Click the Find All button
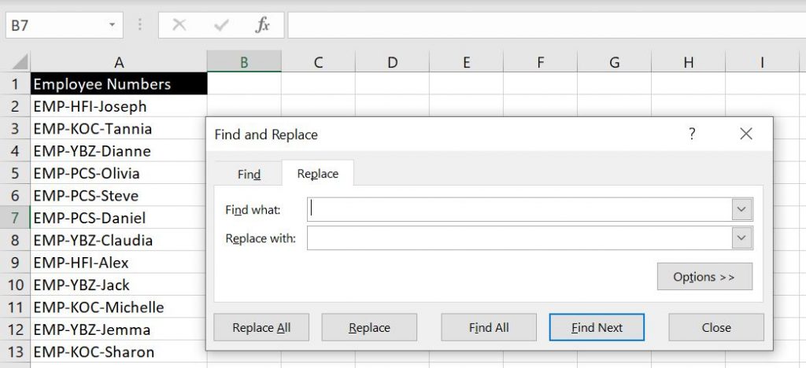This screenshot has width=806, height=368. (488, 327)
